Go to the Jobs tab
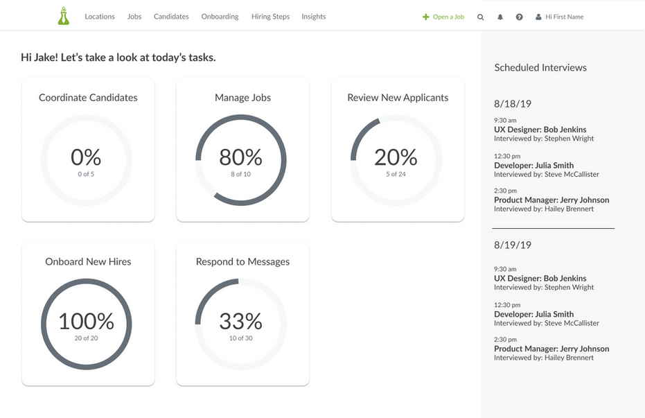The width and height of the screenshot is (645, 418). tap(134, 17)
